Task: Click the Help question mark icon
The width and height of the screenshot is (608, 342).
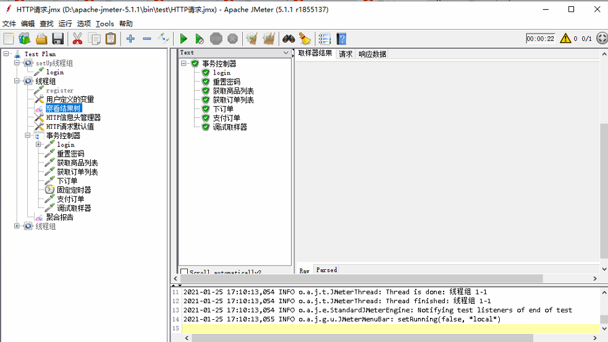Action: pyautogui.click(x=341, y=39)
